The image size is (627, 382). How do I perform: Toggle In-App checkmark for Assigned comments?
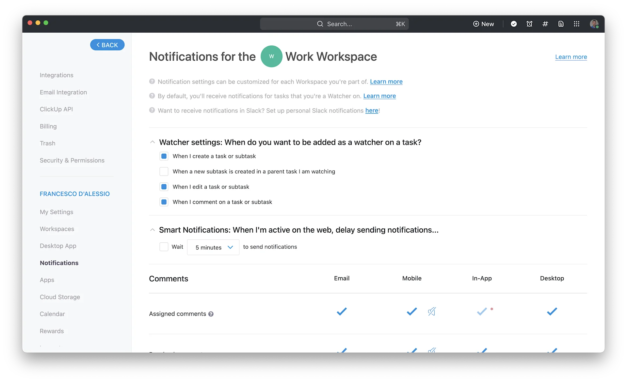click(x=482, y=312)
